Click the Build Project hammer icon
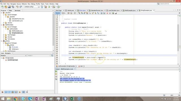Screen dimensions: 181x101 42,7
